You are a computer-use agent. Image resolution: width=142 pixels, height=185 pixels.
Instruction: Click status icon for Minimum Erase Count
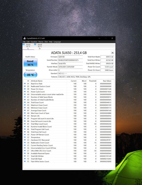click(x=25, y=108)
